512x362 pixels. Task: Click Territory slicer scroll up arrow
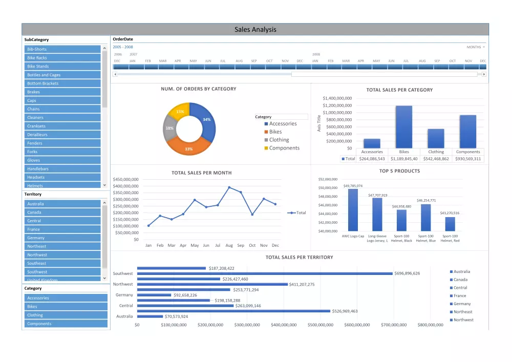point(104,203)
